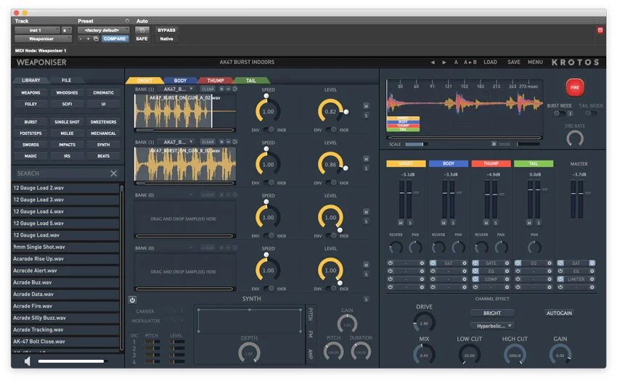617x381 pixels.
Task: Select the ONSET tab
Action: click(x=144, y=81)
